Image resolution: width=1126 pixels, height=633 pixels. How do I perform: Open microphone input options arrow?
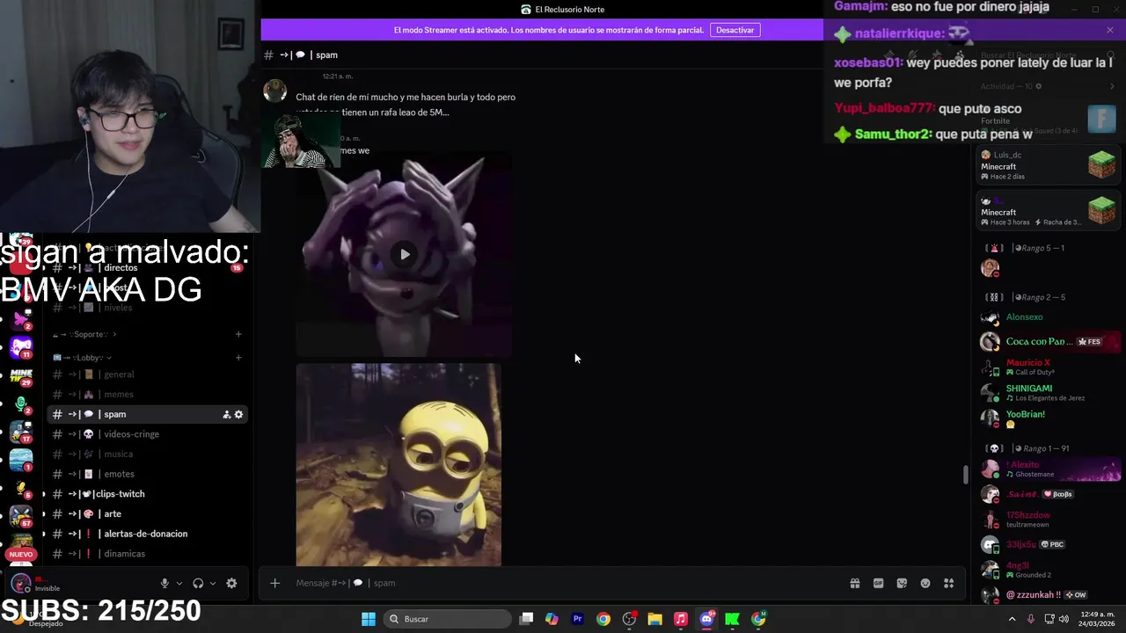tap(179, 583)
